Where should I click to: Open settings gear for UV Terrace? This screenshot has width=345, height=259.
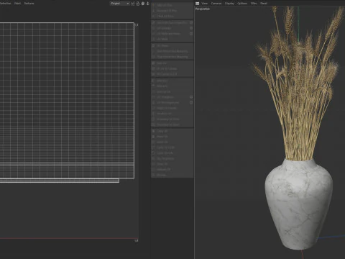191,97
